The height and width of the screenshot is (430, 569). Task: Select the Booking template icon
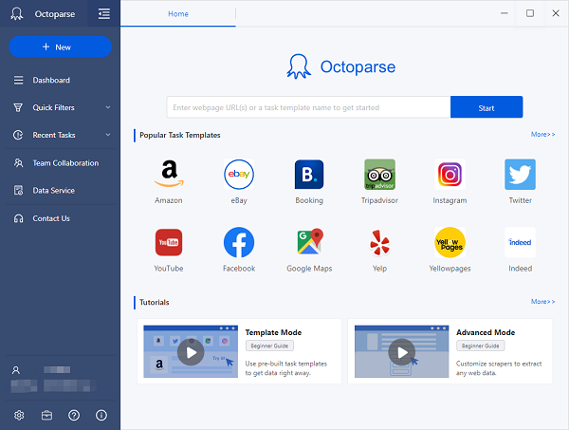coord(309,175)
